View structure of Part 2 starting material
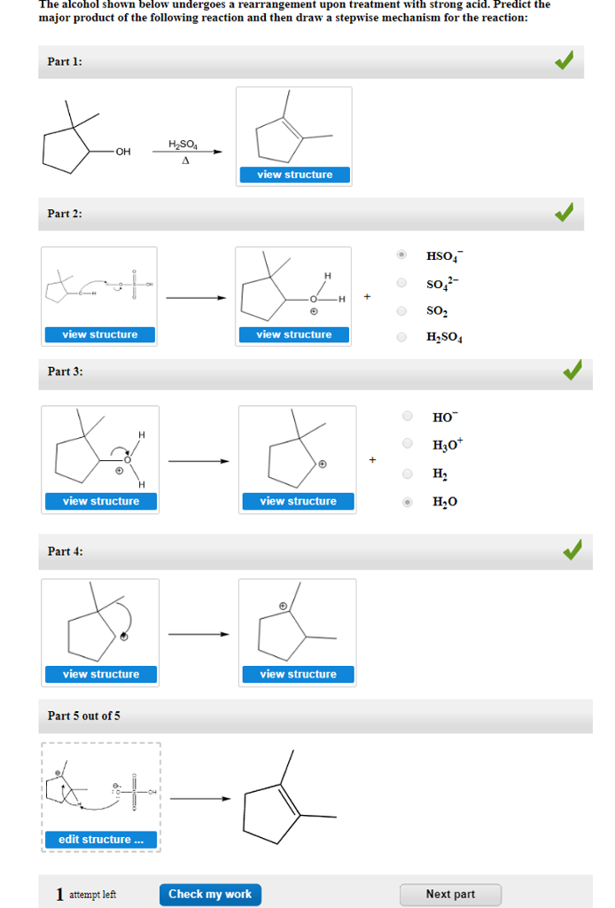This screenshot has width=615, height=908. point(100,334)
